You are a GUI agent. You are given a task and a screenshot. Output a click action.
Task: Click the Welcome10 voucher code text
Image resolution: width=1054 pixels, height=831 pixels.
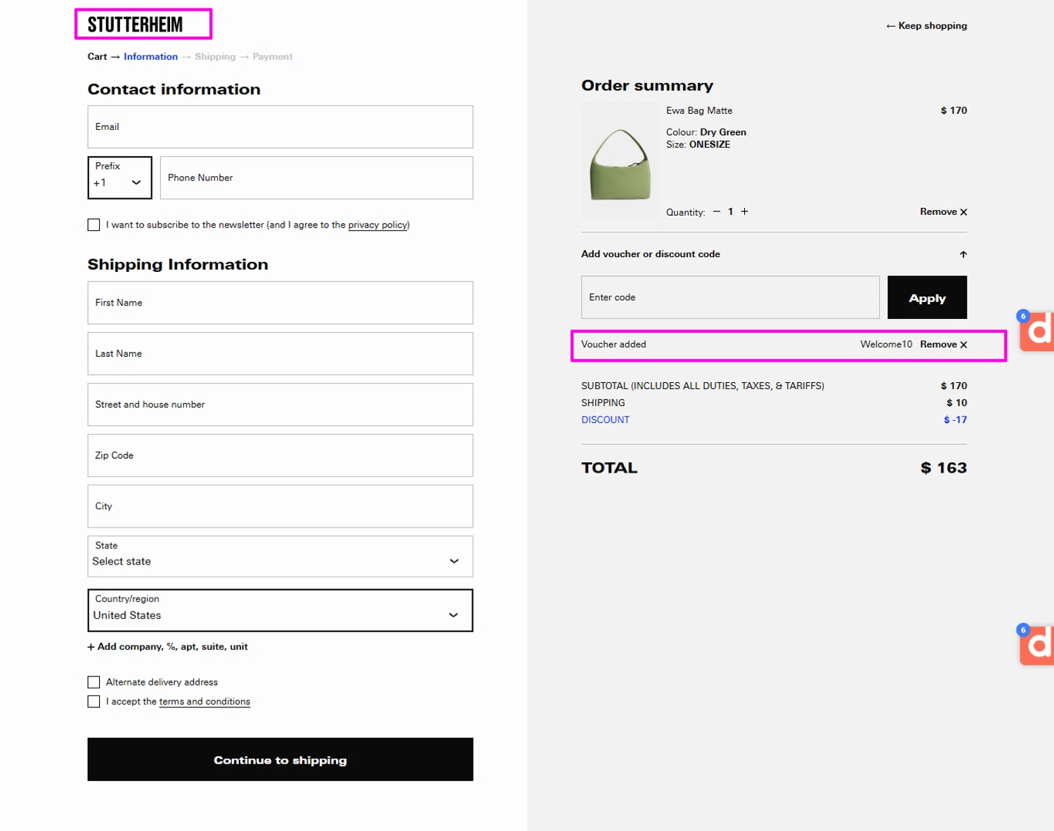886,344
